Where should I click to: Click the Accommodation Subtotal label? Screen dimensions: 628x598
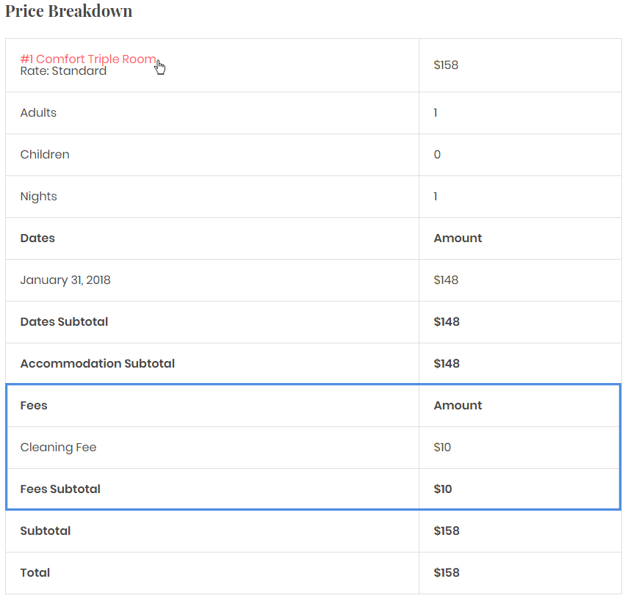[x=97, y=364]
